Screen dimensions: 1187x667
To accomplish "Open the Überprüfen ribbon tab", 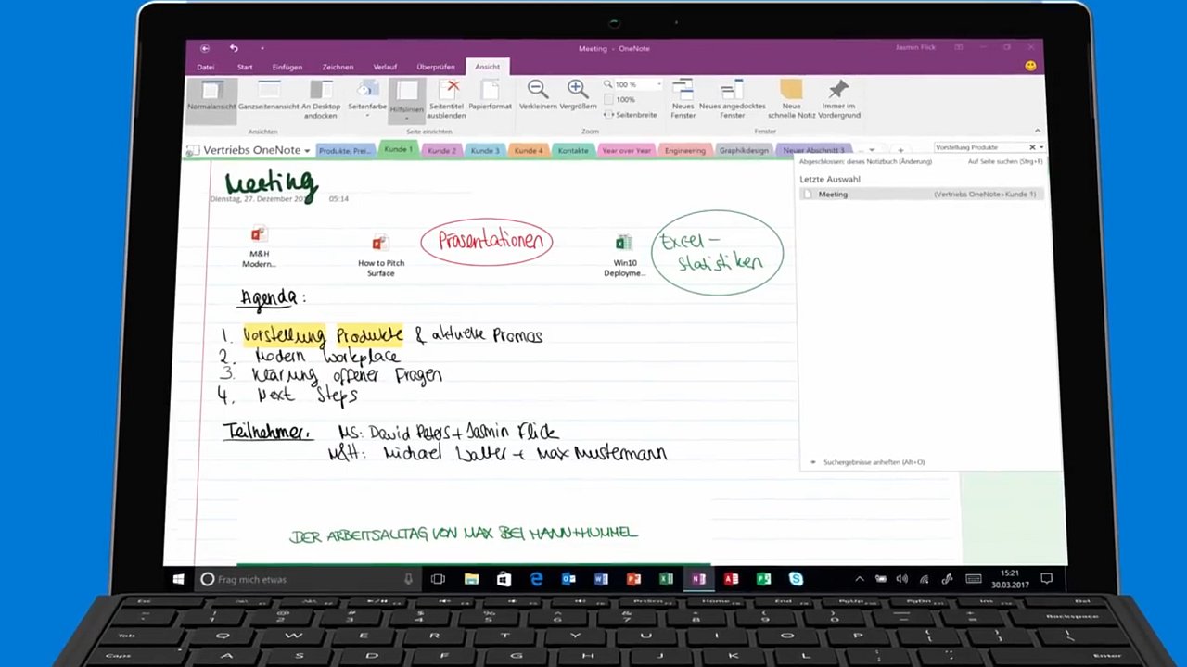I will [x=436, y=67].
